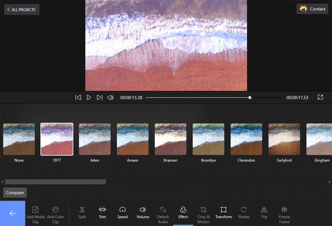Jump to previous frame
Viewport: 332px width, 226px height.
[x=78, y=97]
